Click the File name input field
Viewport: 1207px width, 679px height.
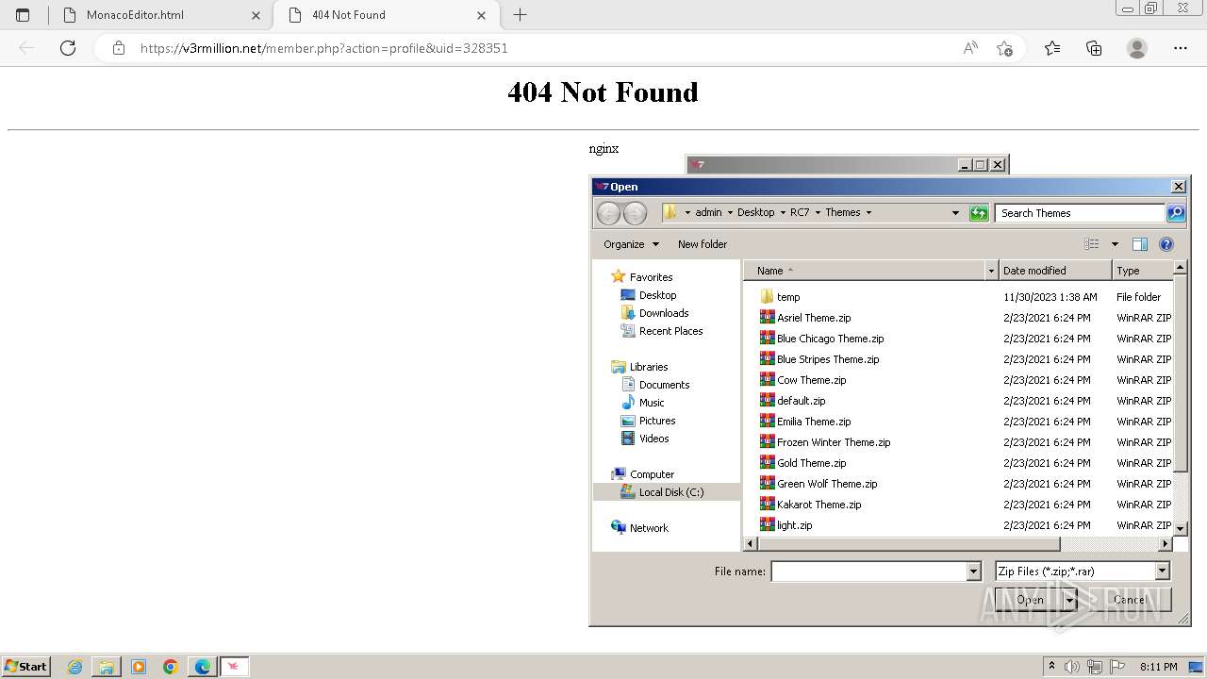point(868,571)
